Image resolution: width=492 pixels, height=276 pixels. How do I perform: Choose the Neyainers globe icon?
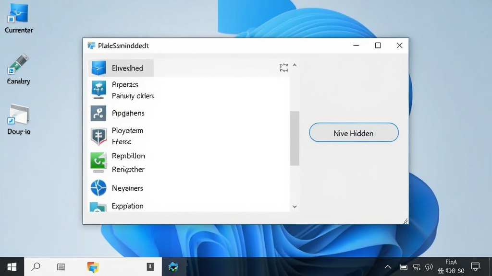[x=98, y=188]
